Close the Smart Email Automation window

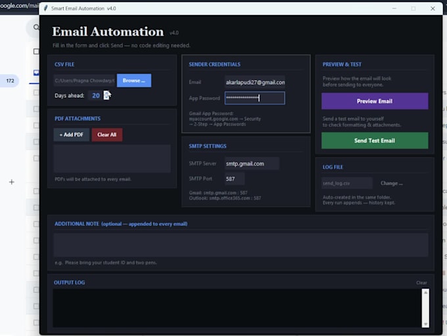[433, 9]
